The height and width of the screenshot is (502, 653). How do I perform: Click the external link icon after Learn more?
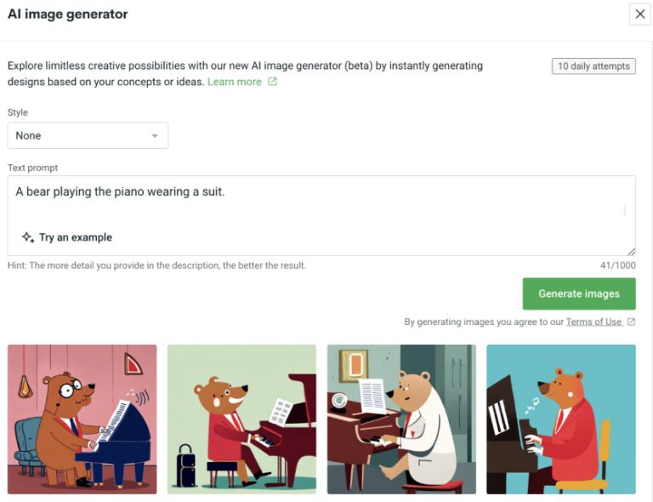click(272, 82)
